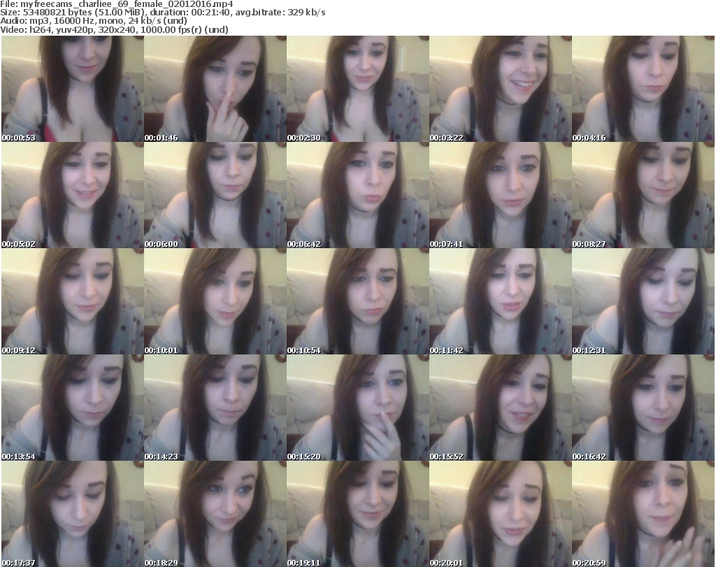The height and width of the screenshot is (567, 716).
Task: Select the thumbnail stamped 00:07:41
Action: point(501,195)
